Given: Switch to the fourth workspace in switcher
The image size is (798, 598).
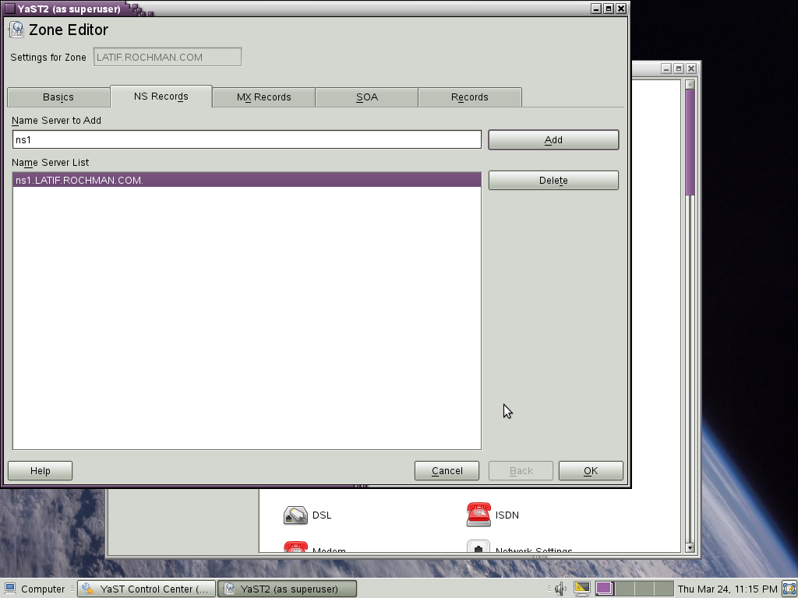Looking at the screenshot, I should 664,589.
